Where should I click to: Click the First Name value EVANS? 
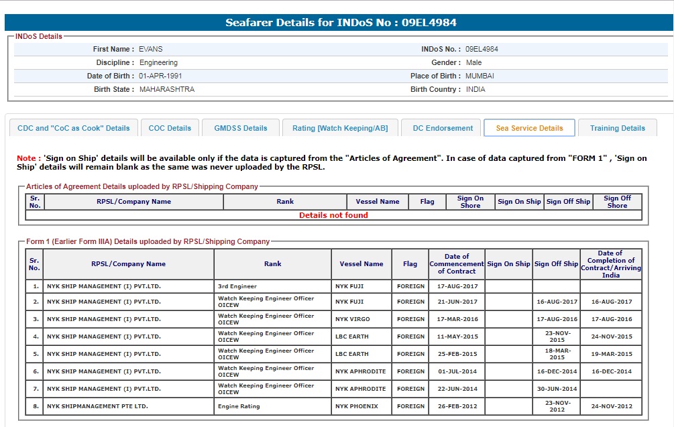coord(151,49)
